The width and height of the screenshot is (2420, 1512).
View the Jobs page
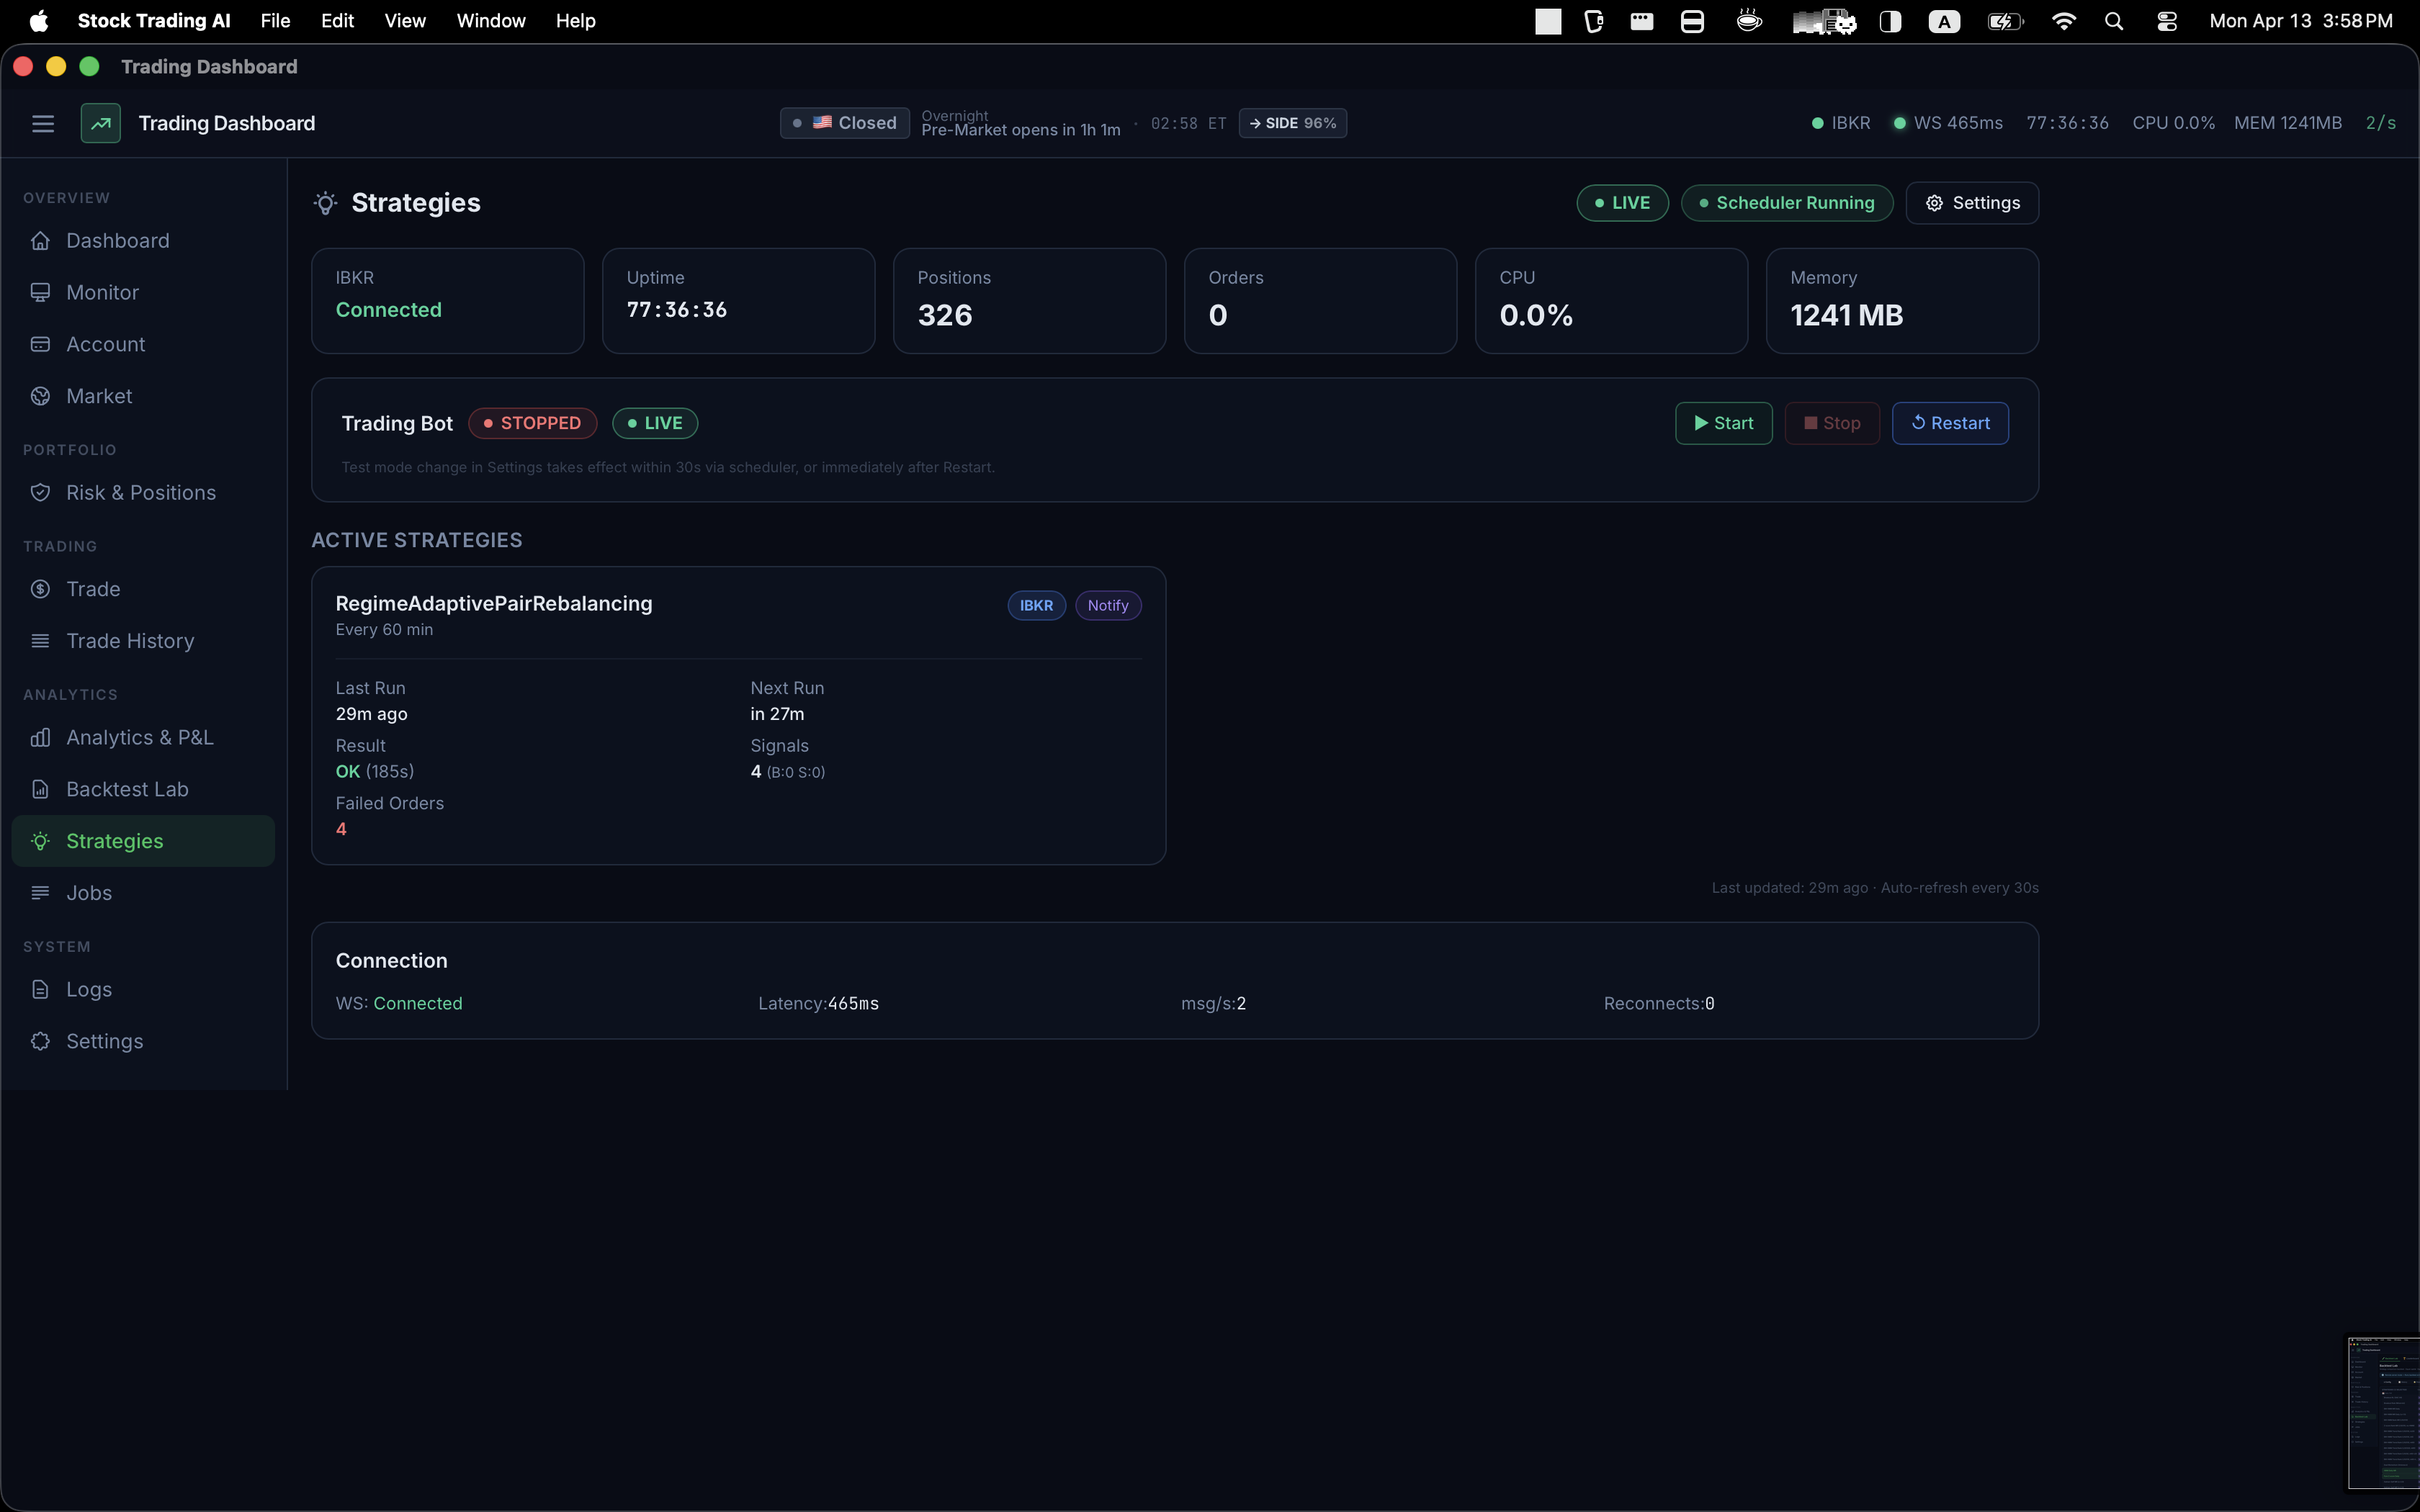89,893
